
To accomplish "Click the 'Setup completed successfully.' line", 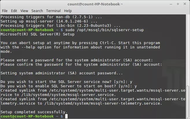I will [34, 112].
